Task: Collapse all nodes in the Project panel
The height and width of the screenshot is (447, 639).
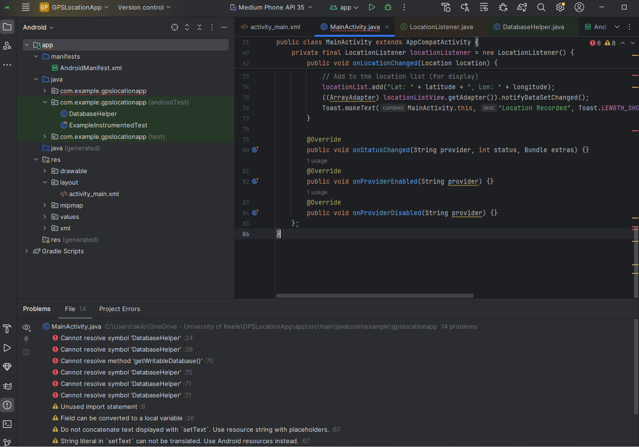Action: click(199, 27)
